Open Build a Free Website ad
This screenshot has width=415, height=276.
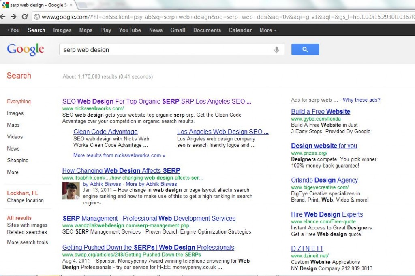click(x=321, y=112)
